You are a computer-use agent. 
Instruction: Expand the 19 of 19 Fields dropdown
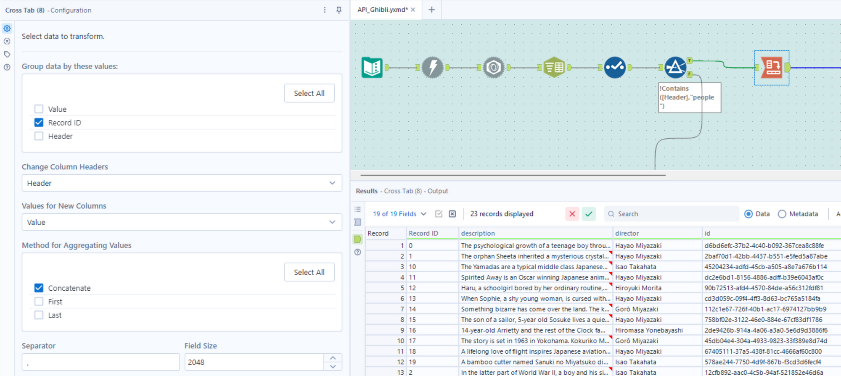point(399,214)
